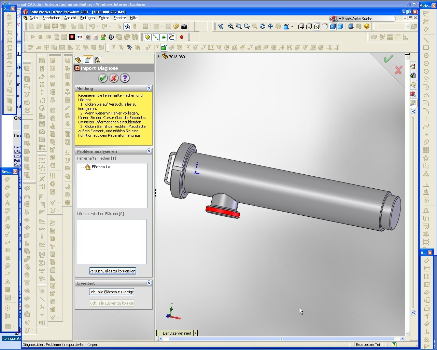This screenshot has width=437, height=350.
Task: Open the Einfügen menu
Action: click(x=87, y=18)
